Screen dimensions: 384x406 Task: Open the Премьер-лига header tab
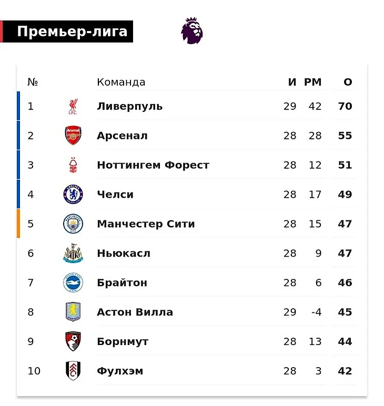(x=72, y=32)
